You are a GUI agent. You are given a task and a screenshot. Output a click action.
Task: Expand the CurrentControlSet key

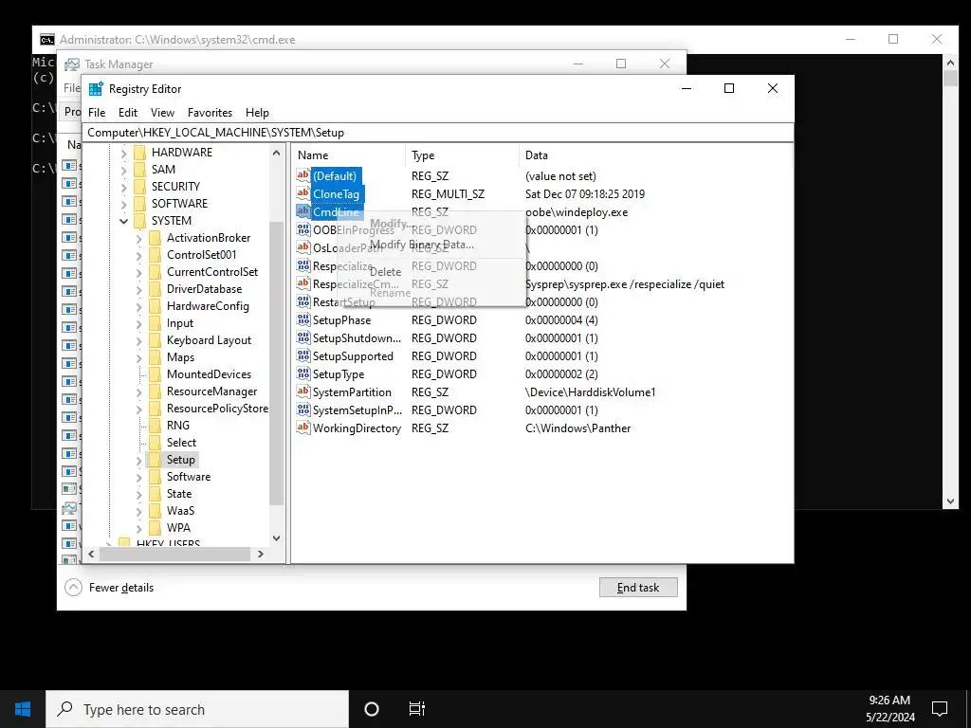tap(138, 272)
